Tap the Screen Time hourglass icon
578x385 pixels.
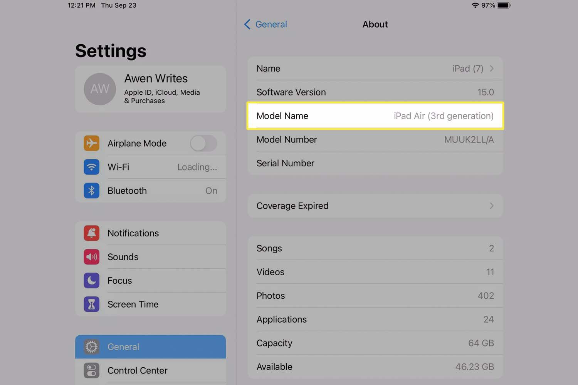tap(91, 304)
